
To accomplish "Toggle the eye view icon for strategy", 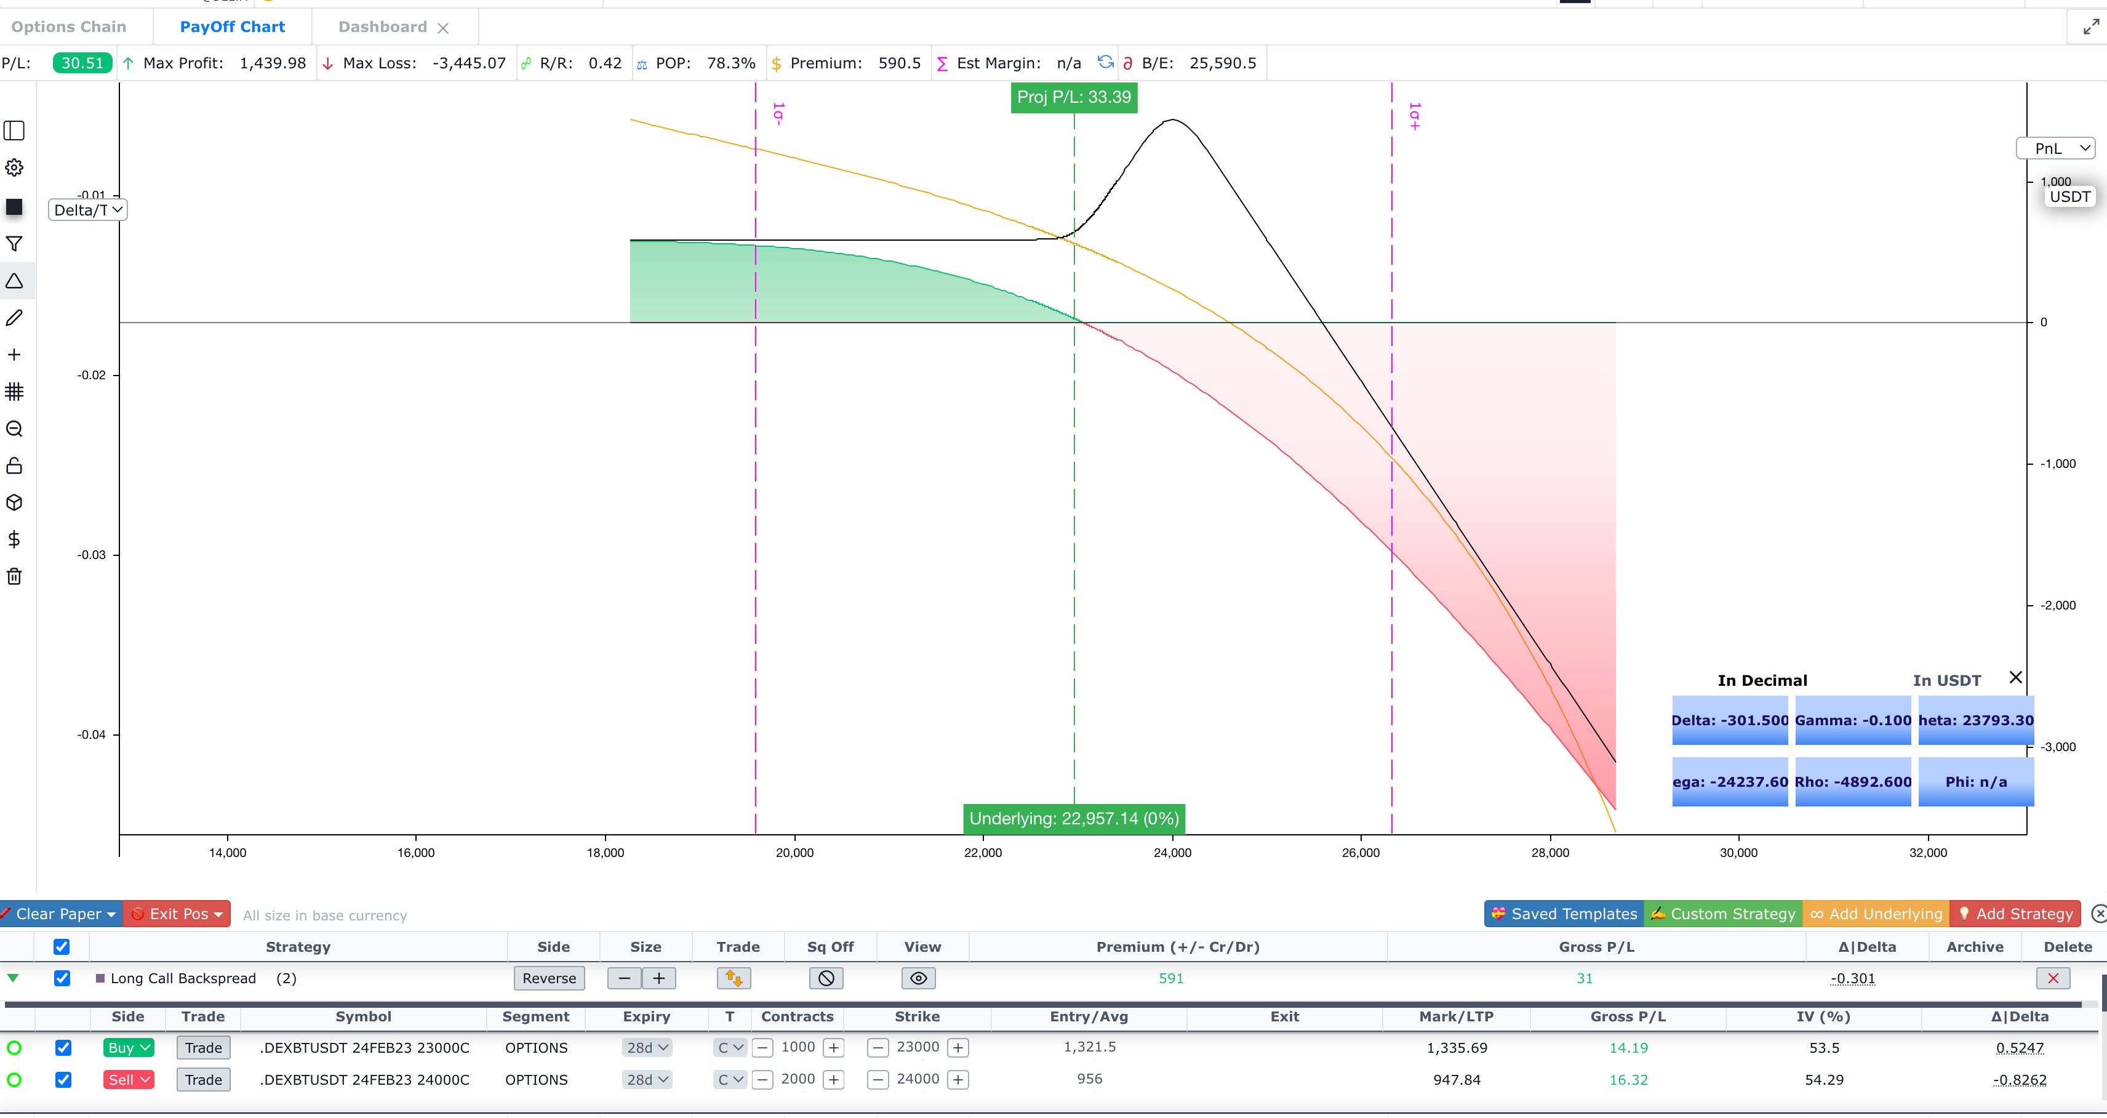I will [x=918, y=978].
